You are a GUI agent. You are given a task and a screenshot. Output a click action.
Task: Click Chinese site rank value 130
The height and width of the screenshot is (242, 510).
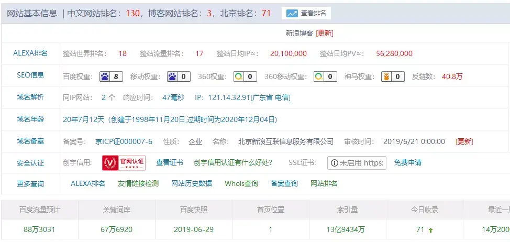[x=132, y=13]
